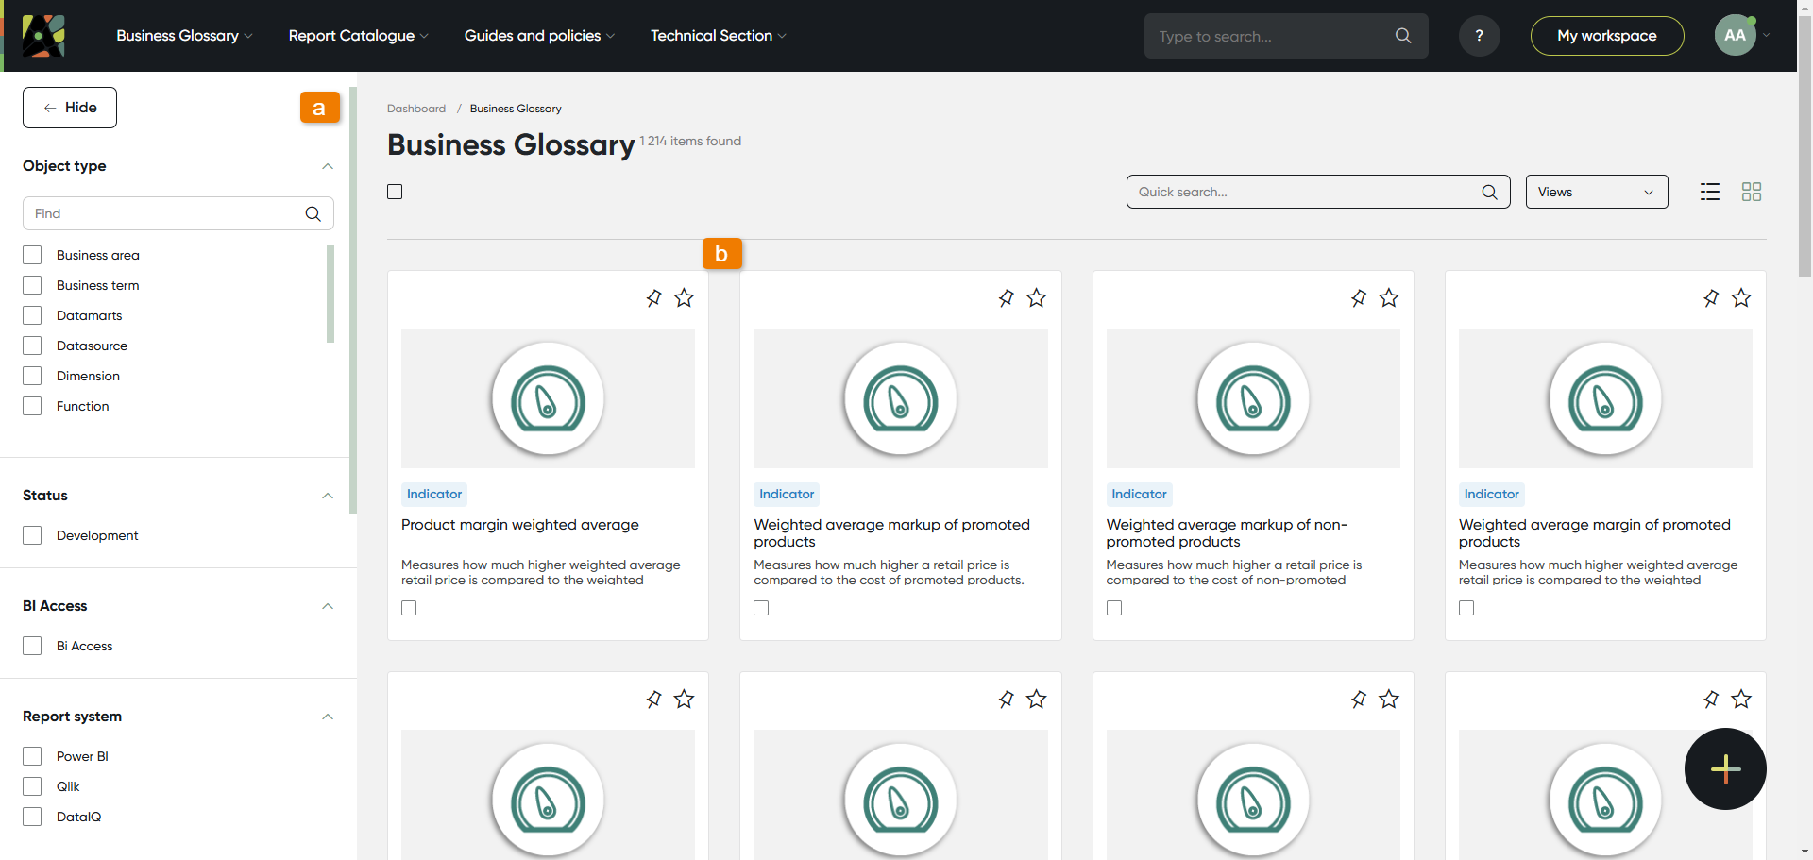Click the floating plus add button
The height and width of the screenshot is (860, 1813).
tap(1724, 768)
